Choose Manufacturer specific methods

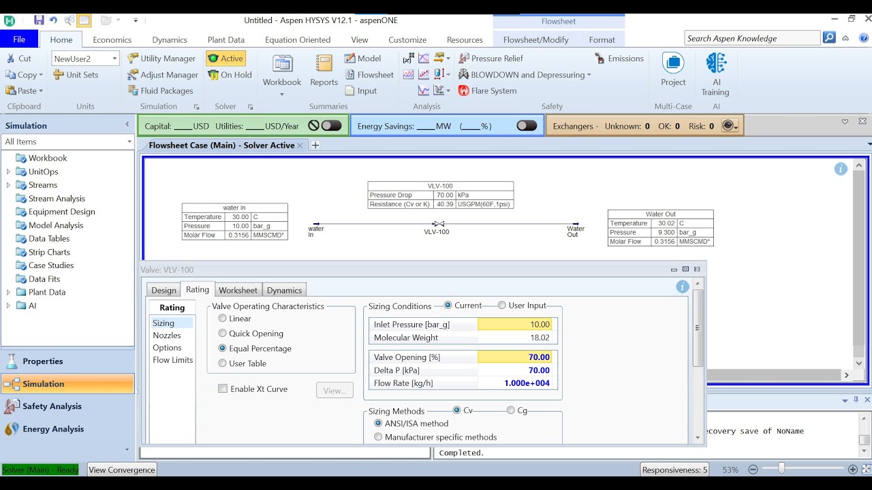point(378,437)
